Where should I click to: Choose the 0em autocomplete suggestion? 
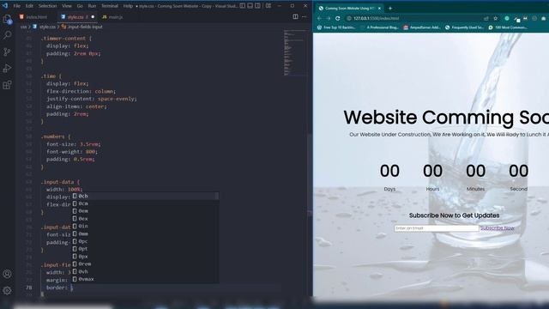click(x=145, y=211)
